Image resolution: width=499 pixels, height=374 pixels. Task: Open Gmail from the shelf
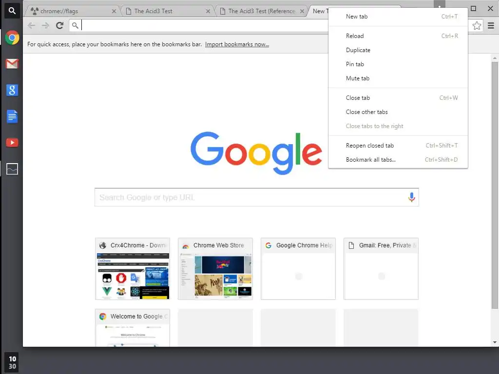[12, 64]
